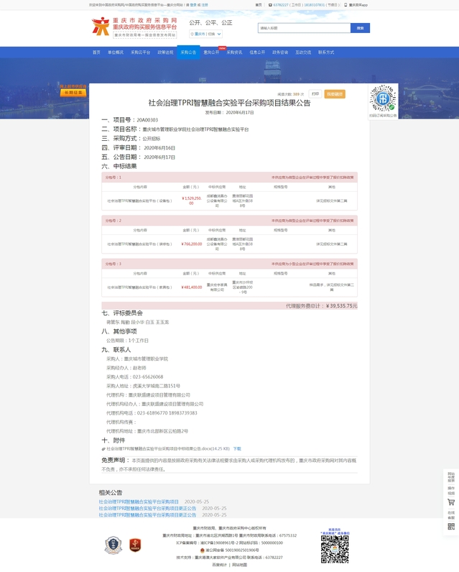This screenshot has width=459, height=572.
Task: Click the orange 我要融资 button
Action: [x=335, y=94]
